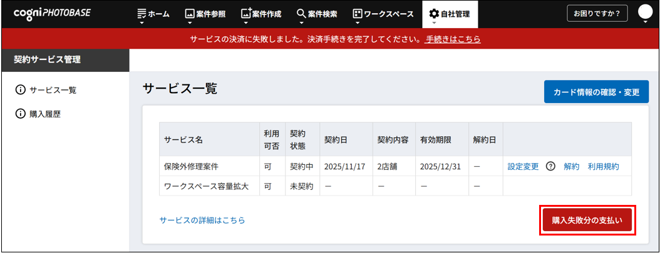This screenshot has width=660, height=253.
Task: Click the cogni PHOTOBASE logo
Action: pos(52,13)
